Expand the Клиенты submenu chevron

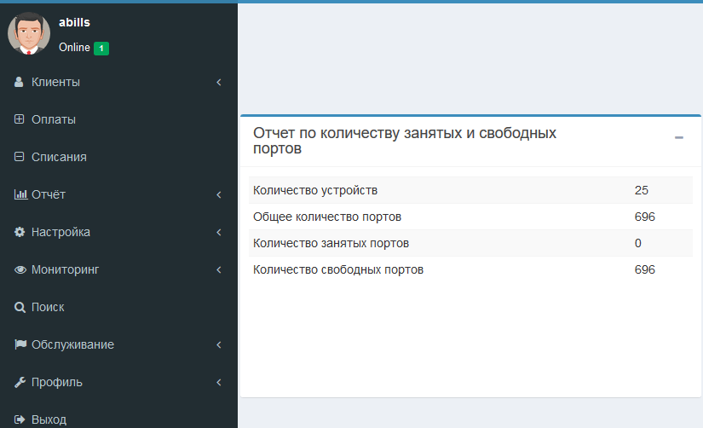(x=219, y=83)
